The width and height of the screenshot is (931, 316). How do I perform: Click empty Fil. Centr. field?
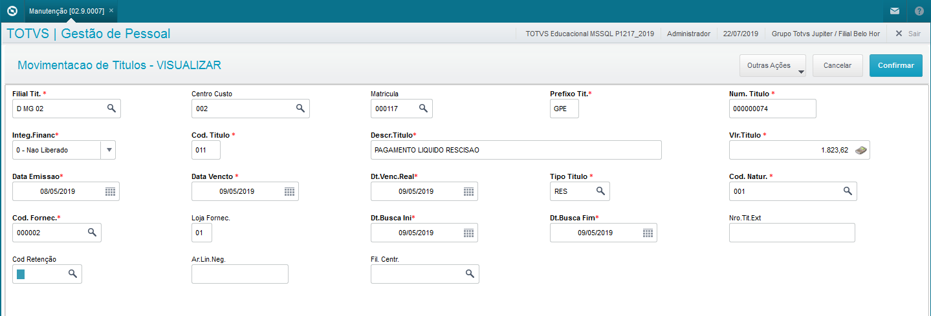point(425,274)
